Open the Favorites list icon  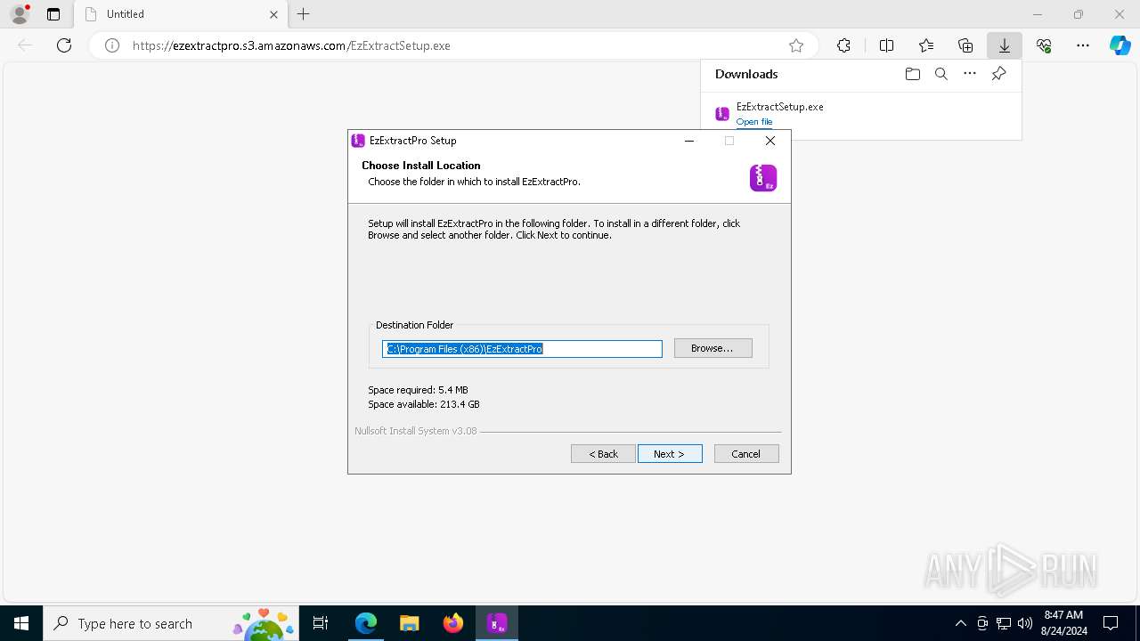(926, 45)
